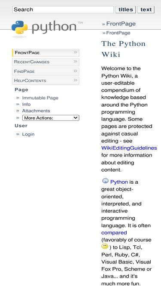View page Info link
The height and width of the screenshot is (287, 161).
coord(26,104)
